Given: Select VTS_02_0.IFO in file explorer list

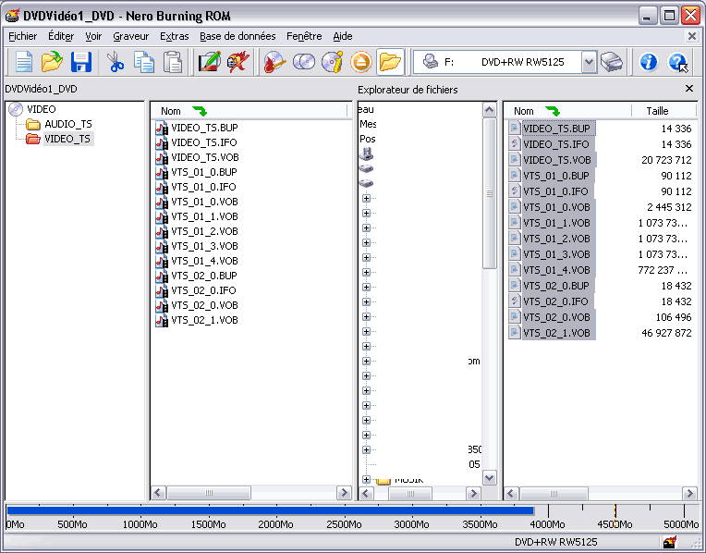Looking at the screenshot, I should [x=555, y=301].
